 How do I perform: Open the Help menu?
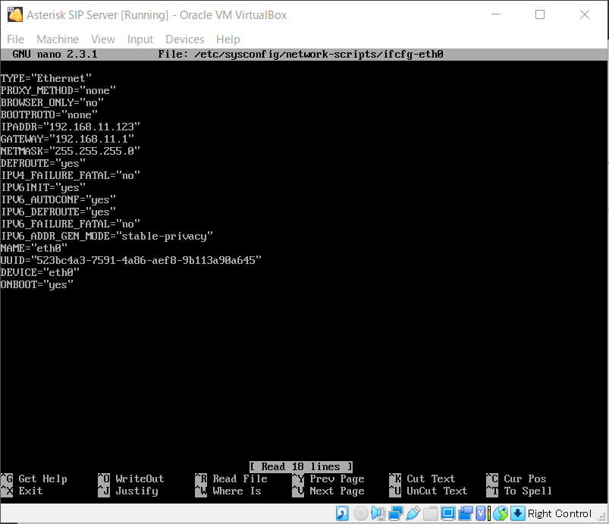(228, 39)
